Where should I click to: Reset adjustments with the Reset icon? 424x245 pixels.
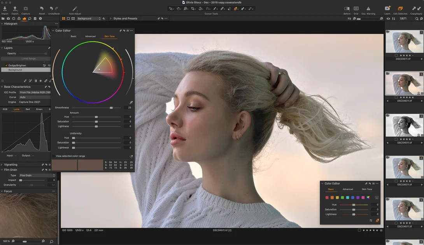point(42,9)
